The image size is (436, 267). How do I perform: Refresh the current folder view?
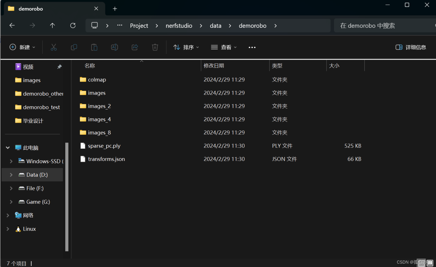point(73,25)
